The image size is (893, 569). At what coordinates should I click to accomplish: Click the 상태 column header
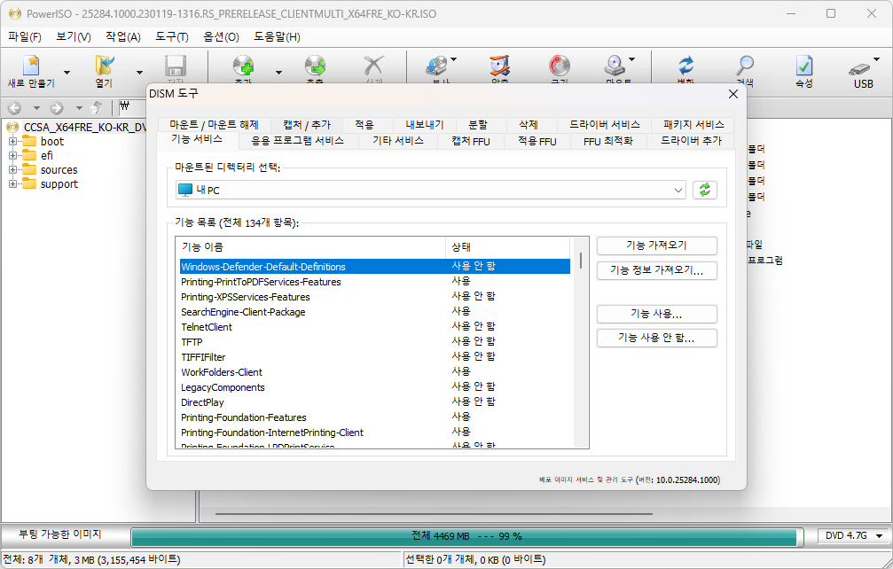(x=507, y=247)
